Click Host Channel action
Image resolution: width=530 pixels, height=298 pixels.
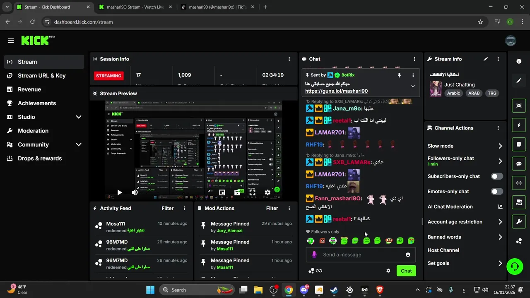pos(443,250)
